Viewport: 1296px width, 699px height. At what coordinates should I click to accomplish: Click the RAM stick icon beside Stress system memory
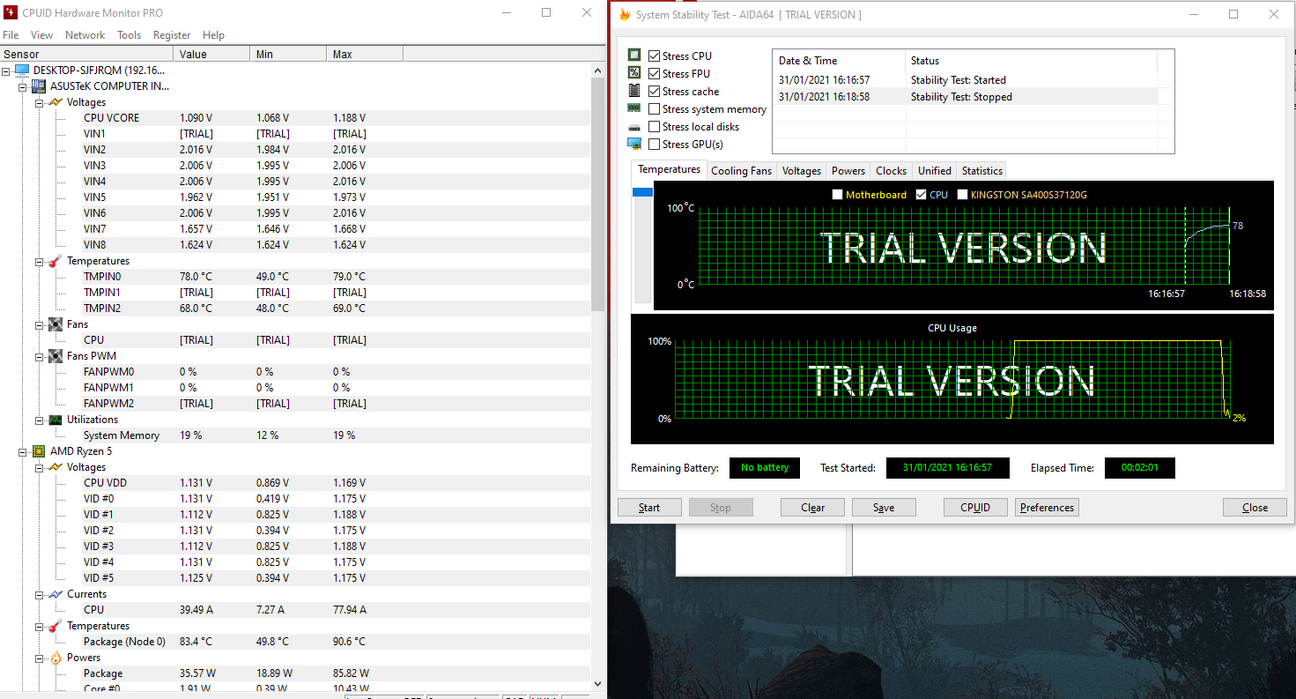tap(634, 108)
